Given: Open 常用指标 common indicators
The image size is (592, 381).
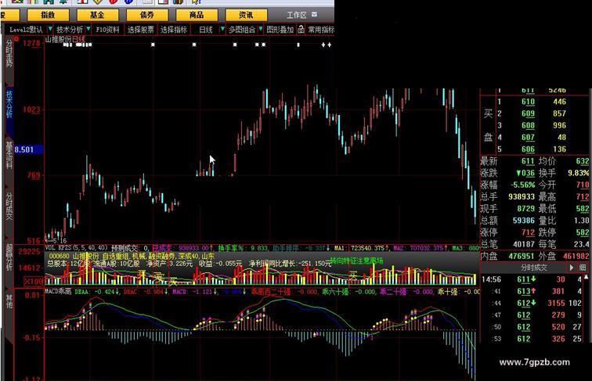Looking at the screenshot, I should [321, 30].
